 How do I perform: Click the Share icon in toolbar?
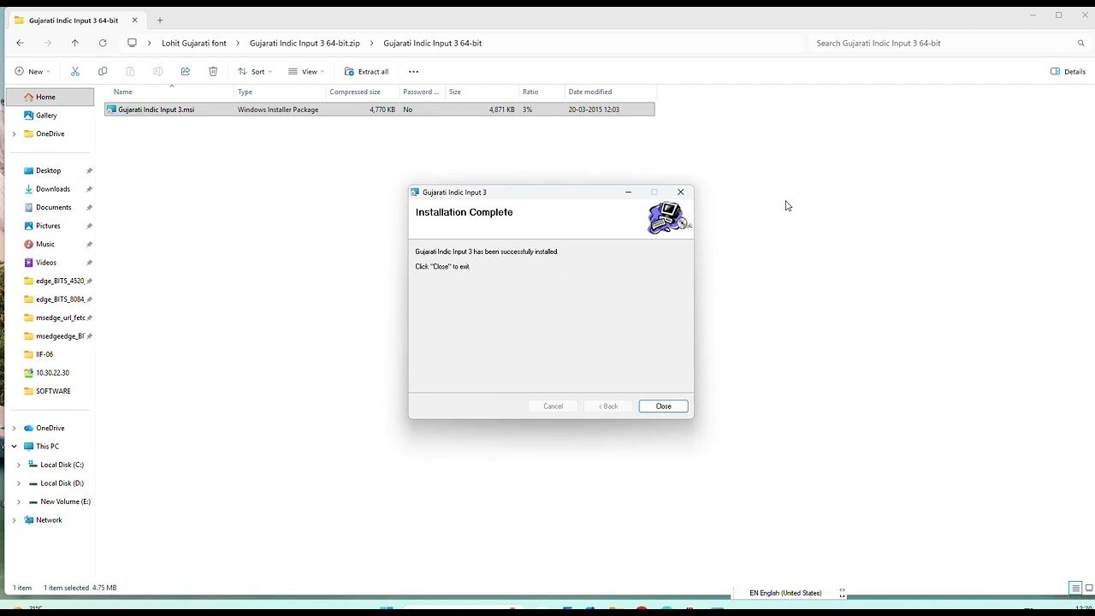click(x=185, y=72)
